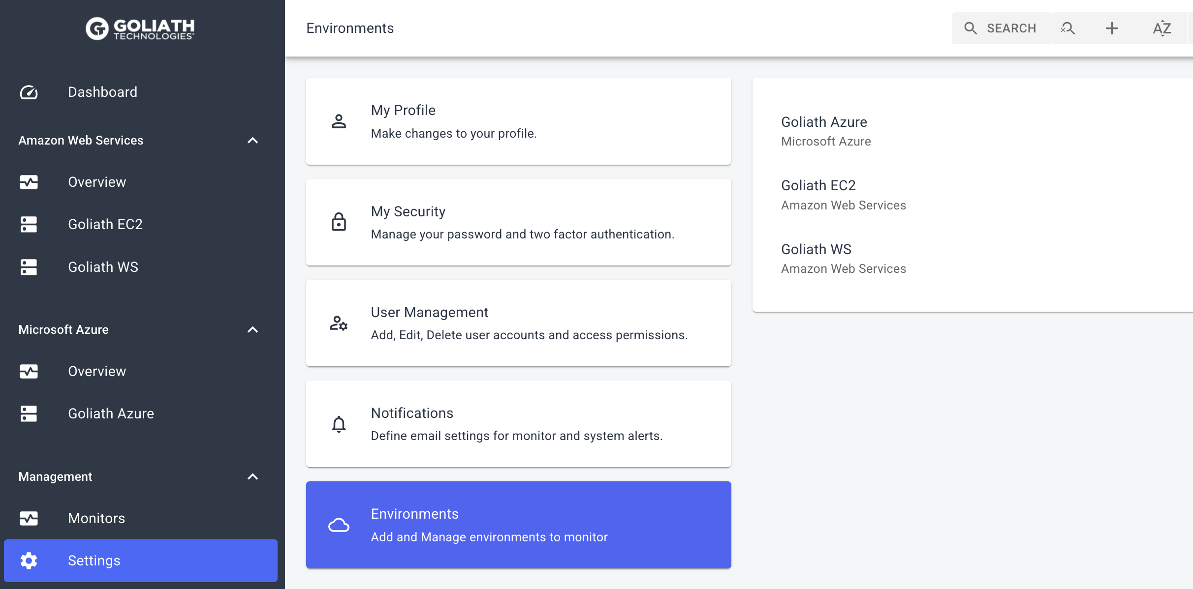Collapse the Management section chevron
Viewport: 1193px width, 589px height.
(252, 476)
